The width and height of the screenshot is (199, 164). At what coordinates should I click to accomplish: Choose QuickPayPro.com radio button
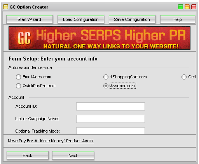pyautogui.click(x=18, y=86)
